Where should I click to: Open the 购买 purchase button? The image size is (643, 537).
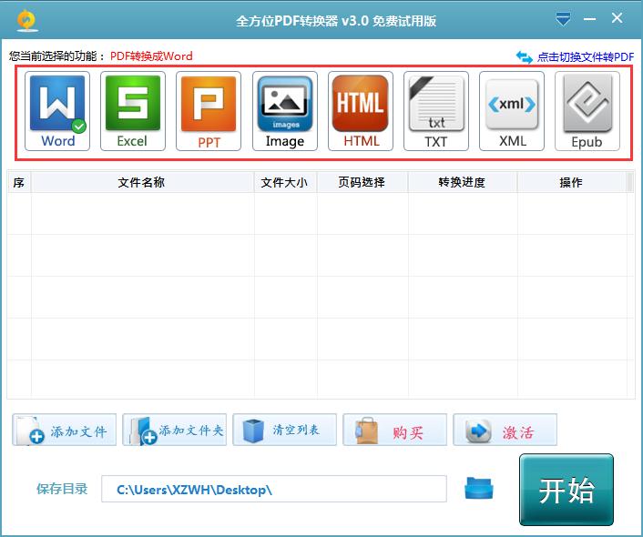[x=395, y=431]
